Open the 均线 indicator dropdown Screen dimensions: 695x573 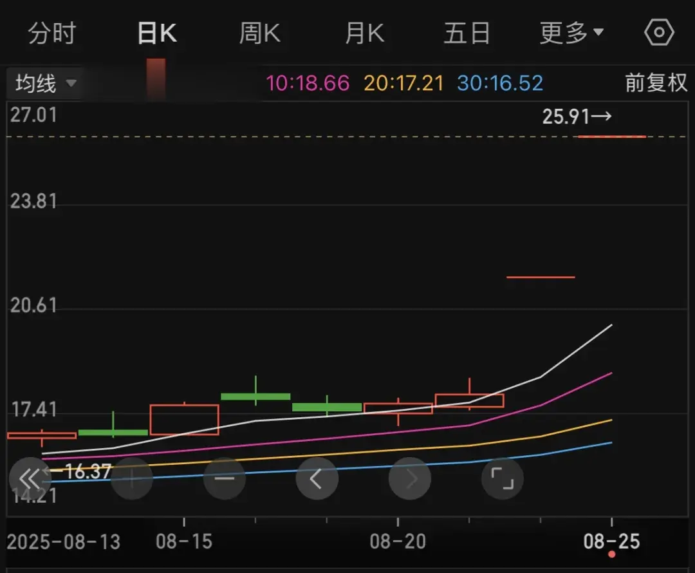[x=45, y=84]
